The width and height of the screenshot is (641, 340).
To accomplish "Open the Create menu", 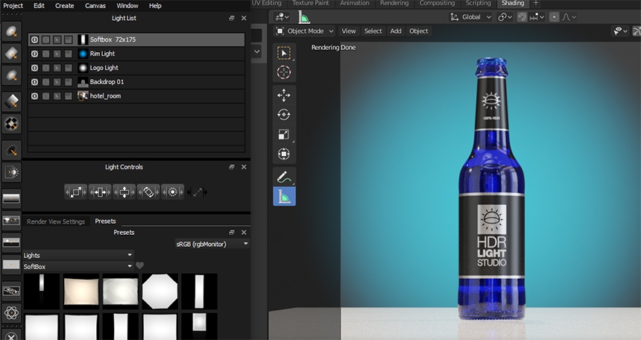I will click(65, 6).
